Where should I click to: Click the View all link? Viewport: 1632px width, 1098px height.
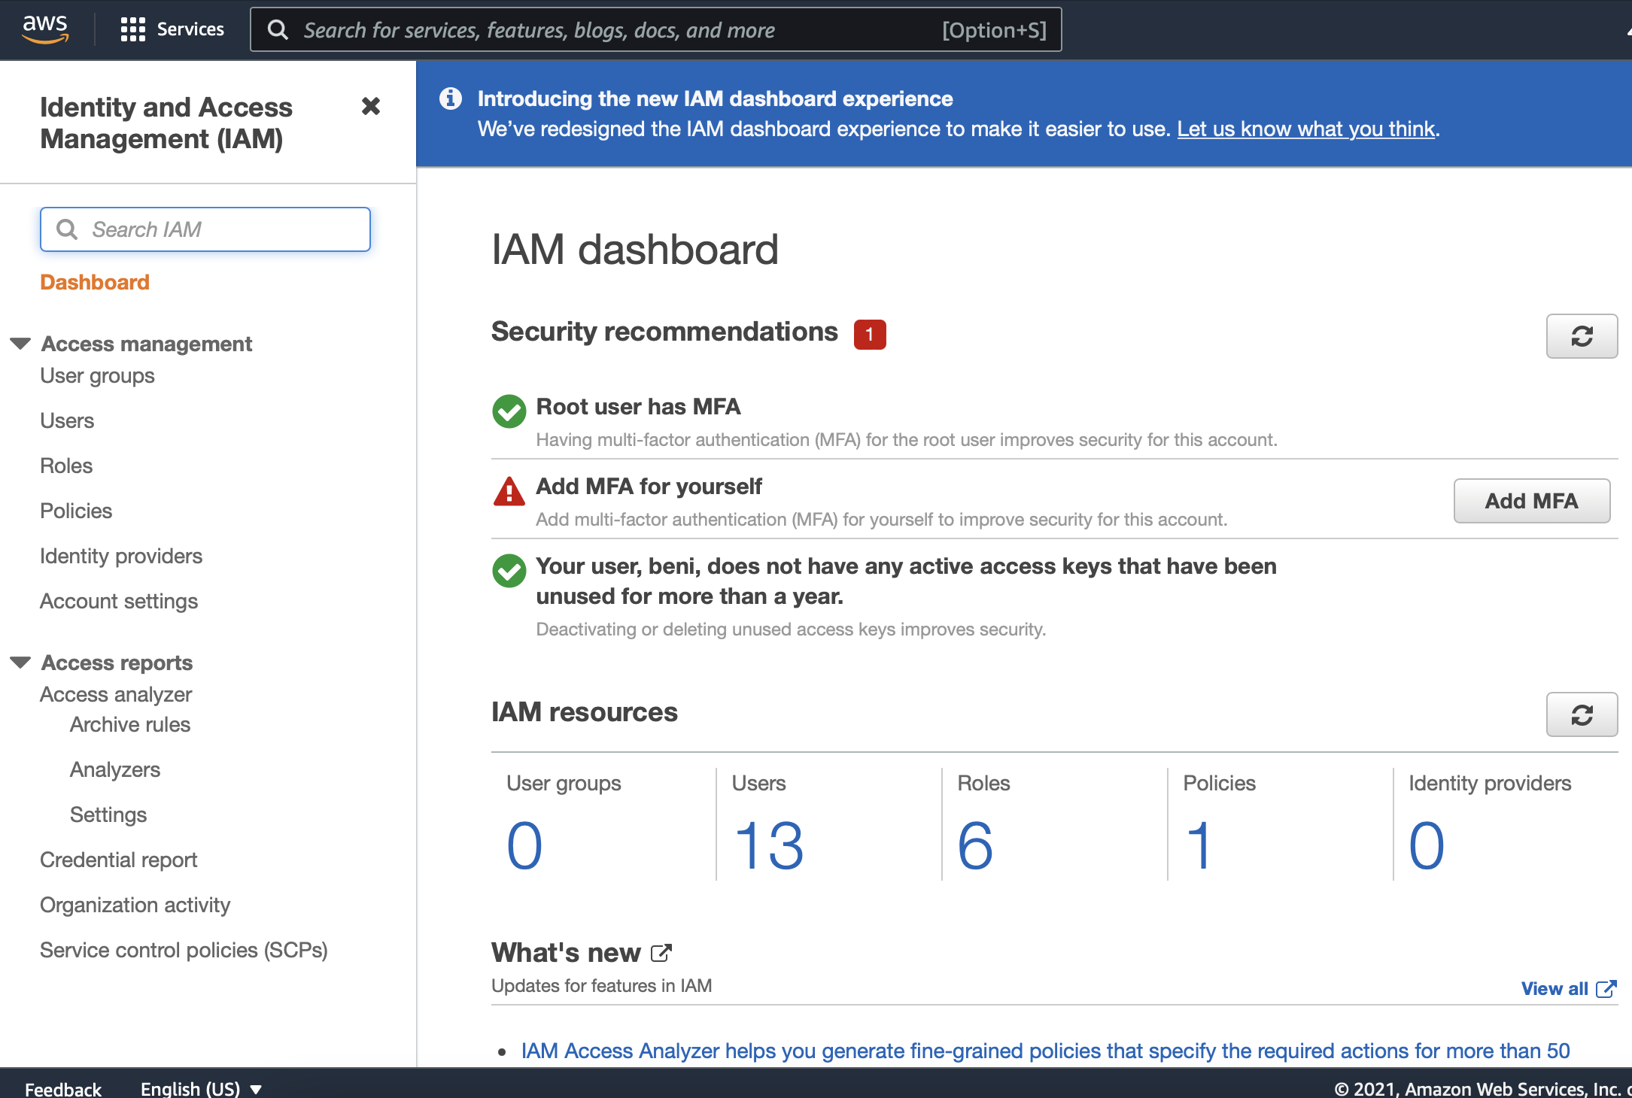(x=1555, y=989)
